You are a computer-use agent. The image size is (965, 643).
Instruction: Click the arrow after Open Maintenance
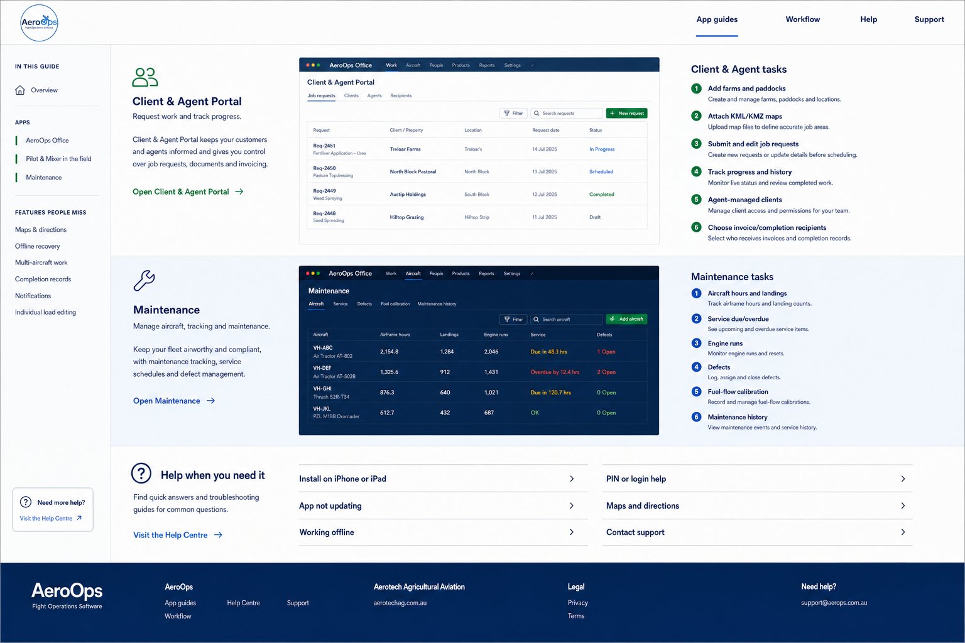point(211,401)
